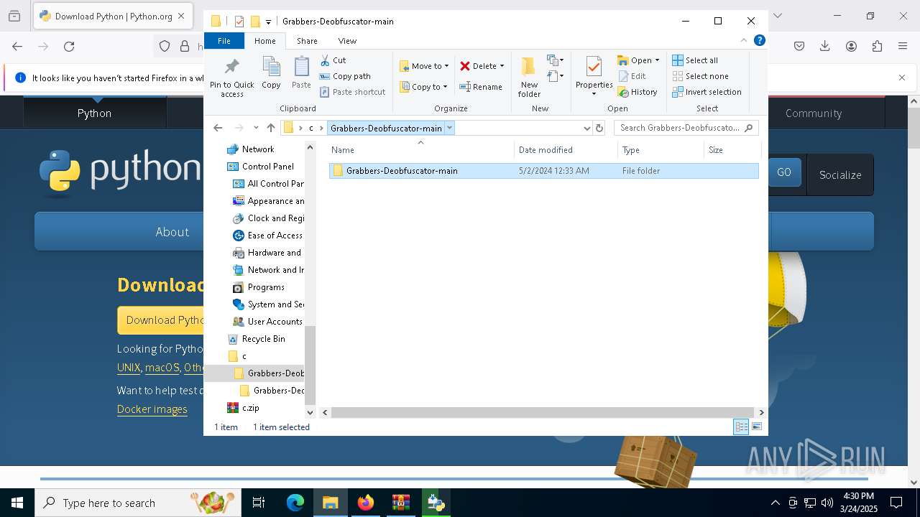Screen dimensions: 920x517
Task: Sort by Date modified column
Action: point(566,150)
